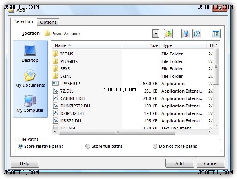237x179 pixels.
Task: Click the _PASETUP application icon
Action: click(56, 83)
